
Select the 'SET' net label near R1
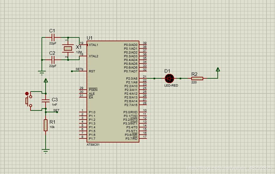pyautogui.click(x=56, y=110)
